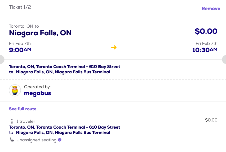Open the unassigned seating help tooltip

tap(60, 140)
